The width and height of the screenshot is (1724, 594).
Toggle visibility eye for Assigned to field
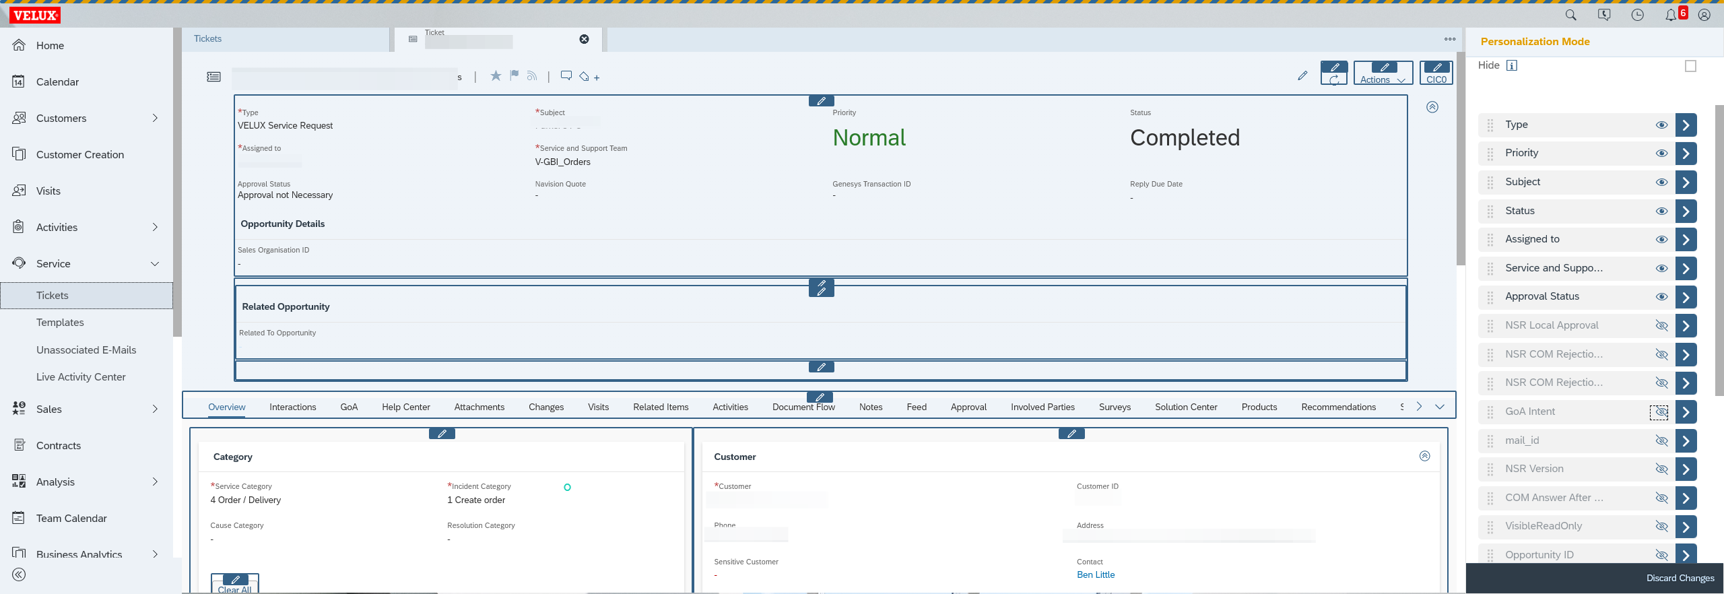click(x=1661, y=239)
